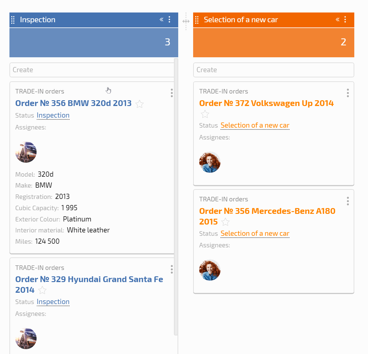Grab the Inspection column drag handle

(13, 20)
